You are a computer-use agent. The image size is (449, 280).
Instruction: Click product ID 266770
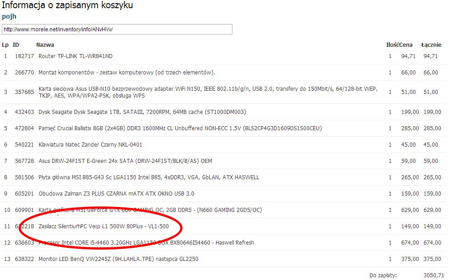(x=25, y=73)
